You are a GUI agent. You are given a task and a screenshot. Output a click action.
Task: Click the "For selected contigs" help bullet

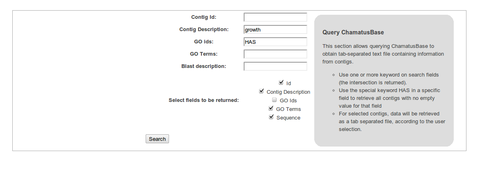pos(392,121)
